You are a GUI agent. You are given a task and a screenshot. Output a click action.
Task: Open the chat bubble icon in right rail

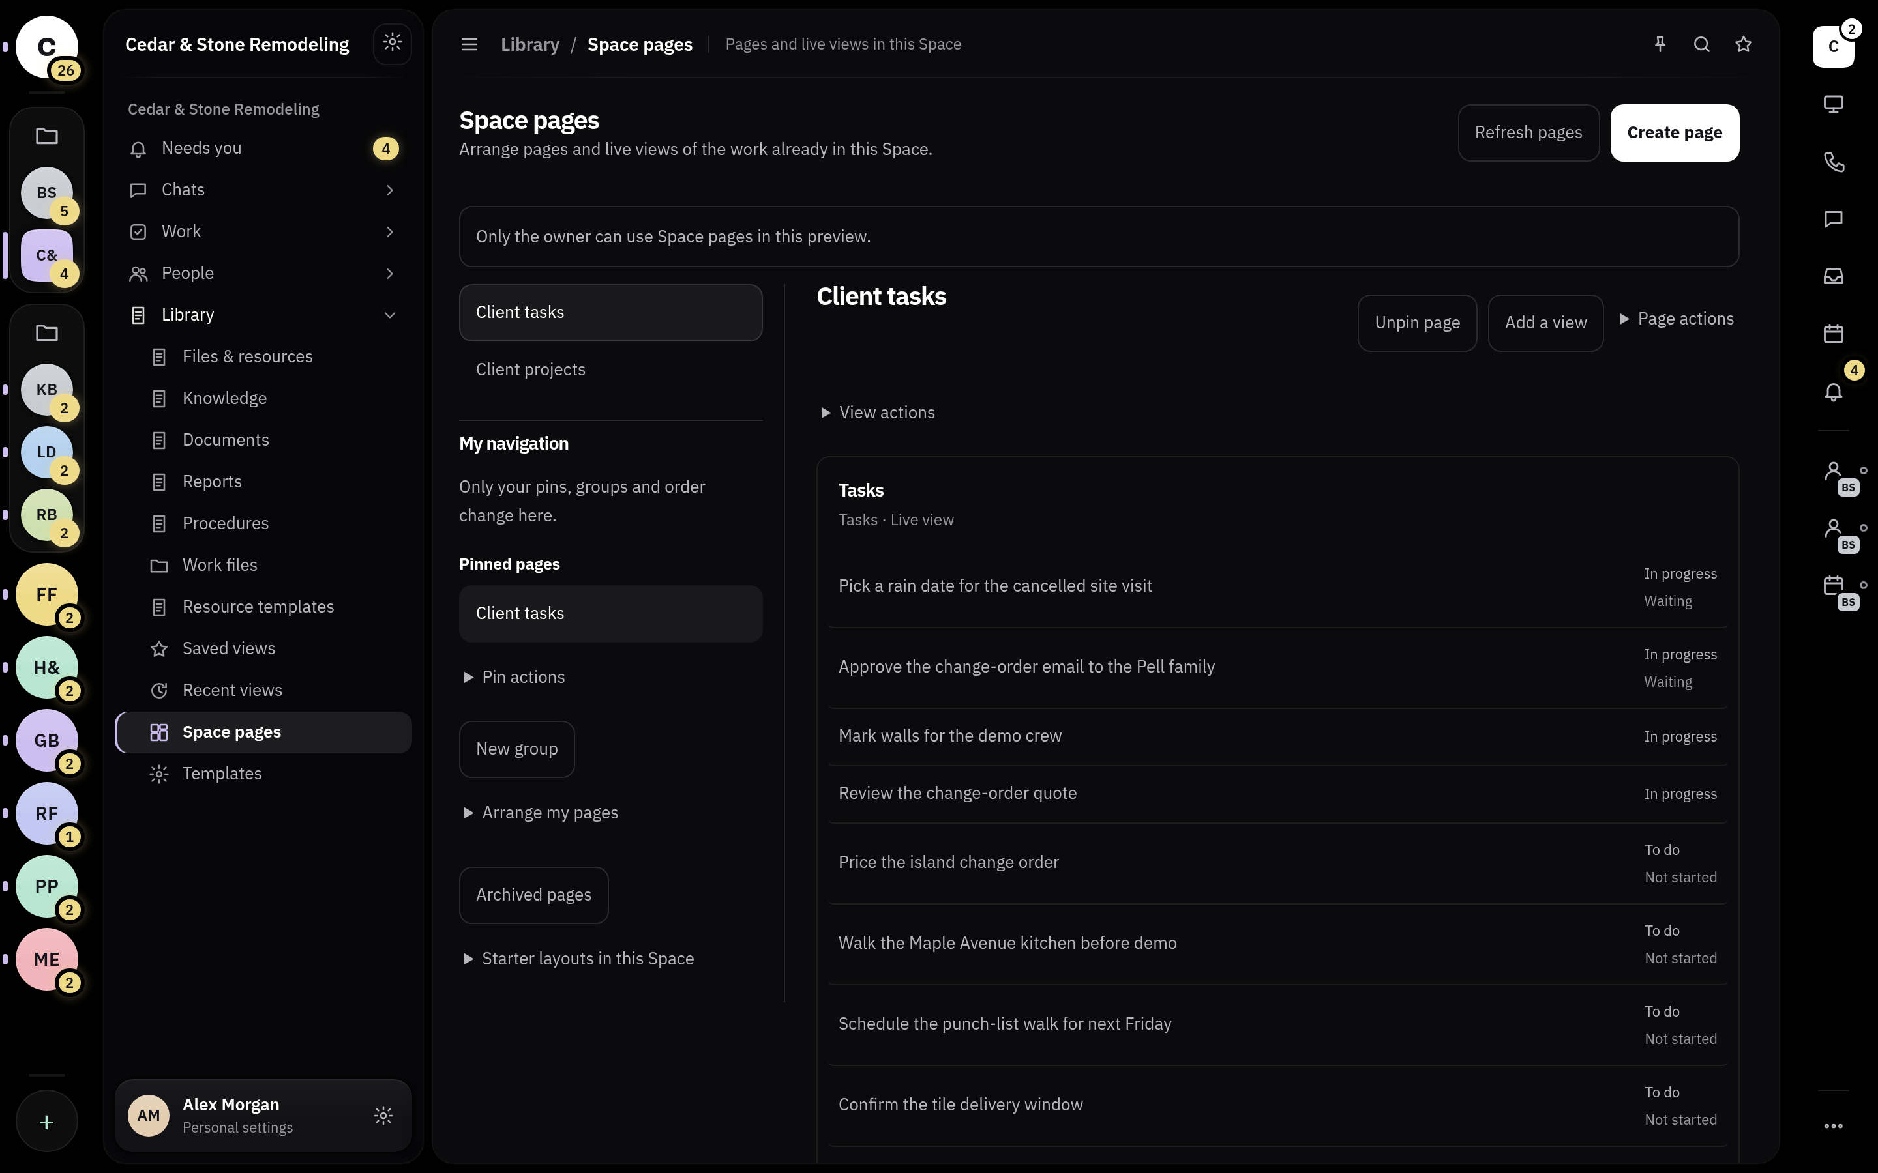[x=1834, y=219]
